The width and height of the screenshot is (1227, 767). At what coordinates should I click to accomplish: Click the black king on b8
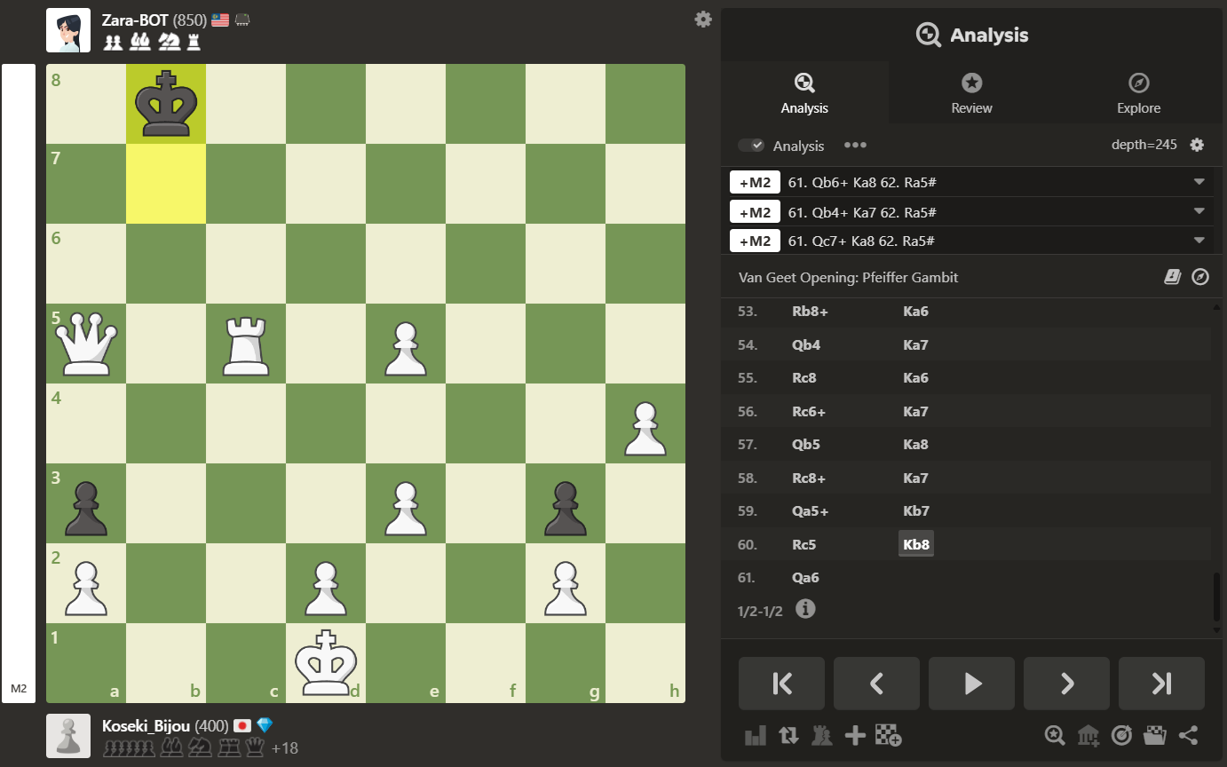point(166,104)
